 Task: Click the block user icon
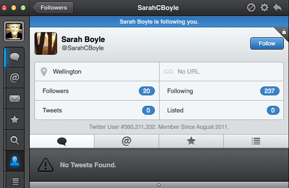coord(251,8)
